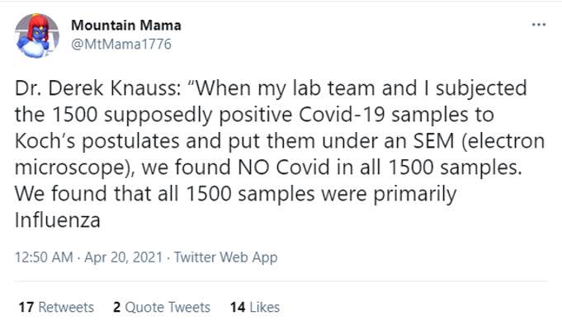Click the bold likes count number 14

(238, 307)
